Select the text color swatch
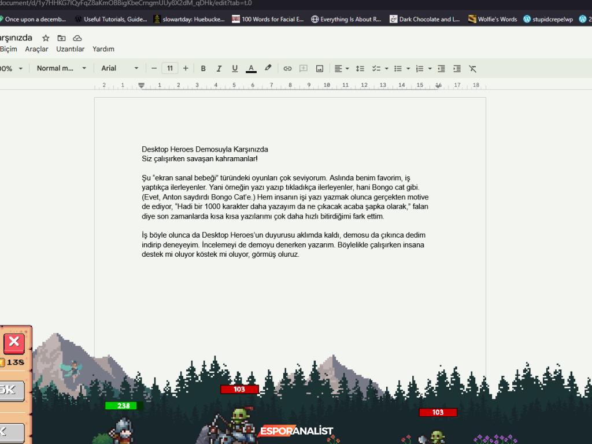The image size is (592, 444). 251,68
